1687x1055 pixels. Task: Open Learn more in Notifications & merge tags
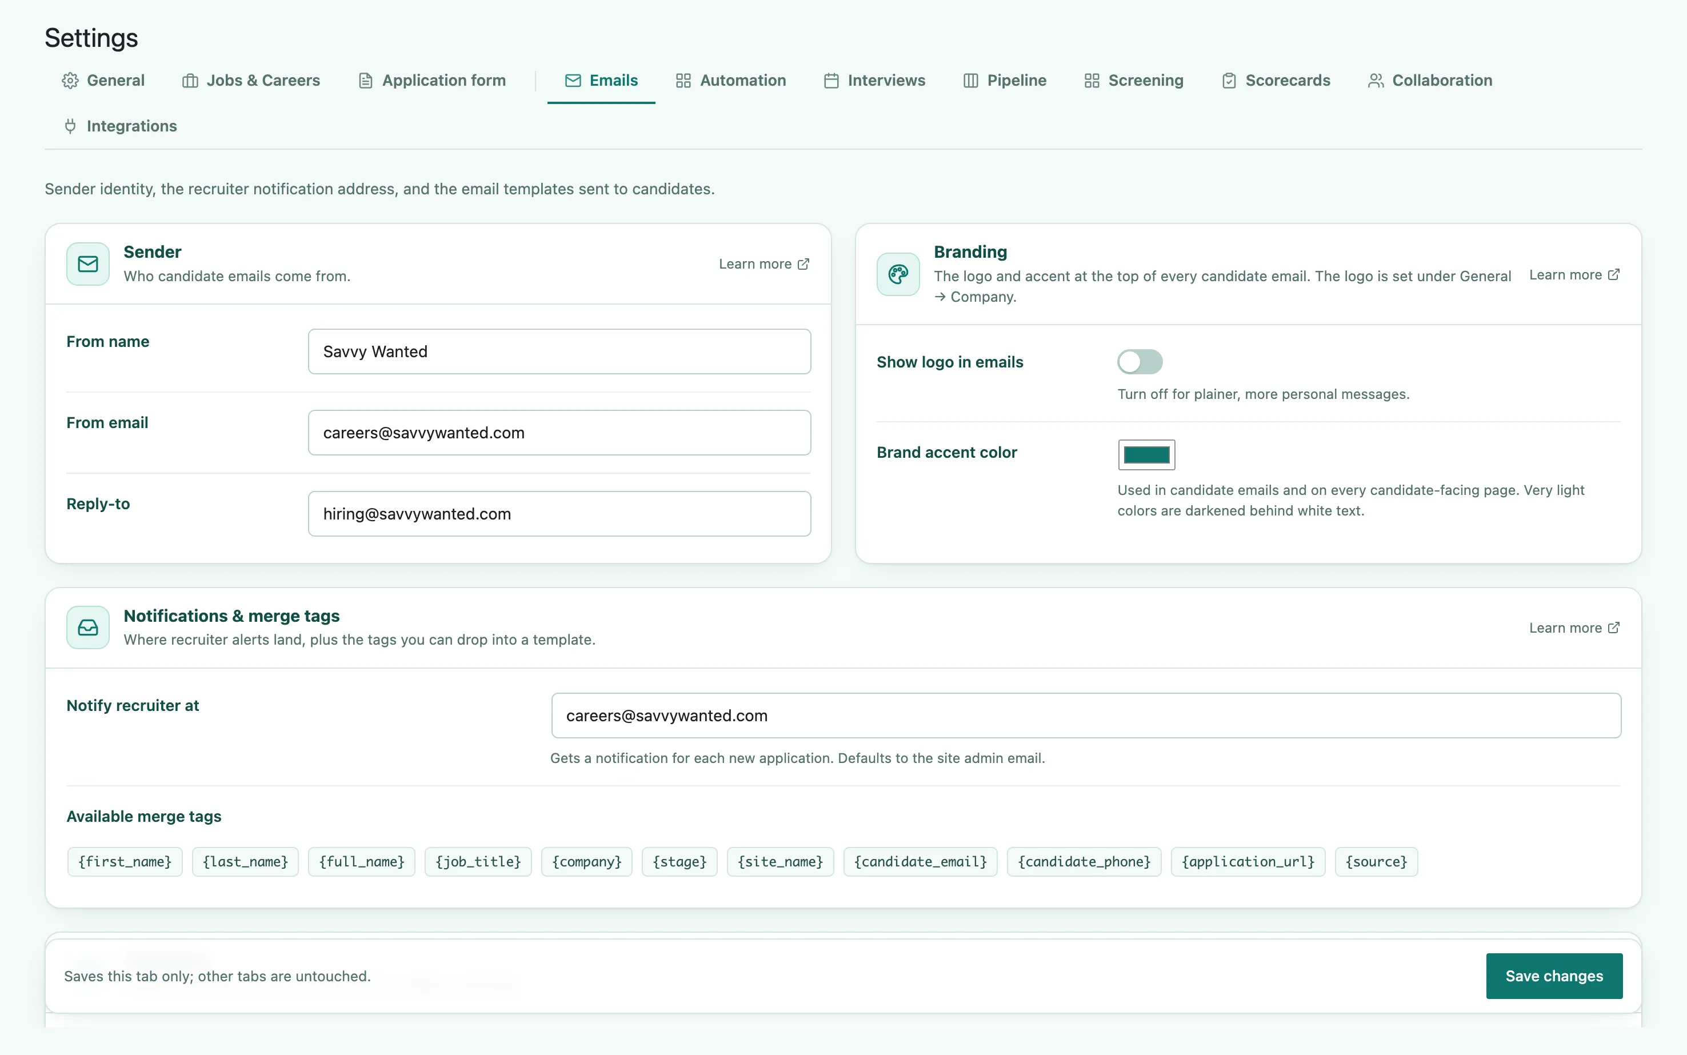(x=1574, y=628)
